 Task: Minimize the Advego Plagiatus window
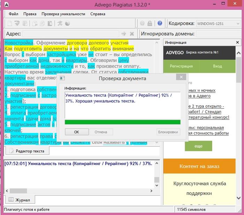coord(214,4)
